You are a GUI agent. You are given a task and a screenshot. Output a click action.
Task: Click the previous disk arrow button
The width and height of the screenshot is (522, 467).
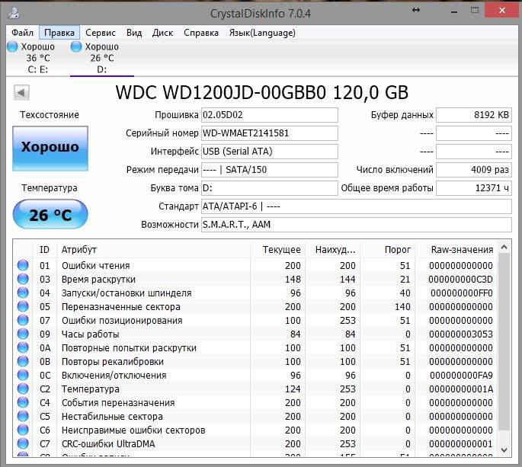click(x=21, y=93)
